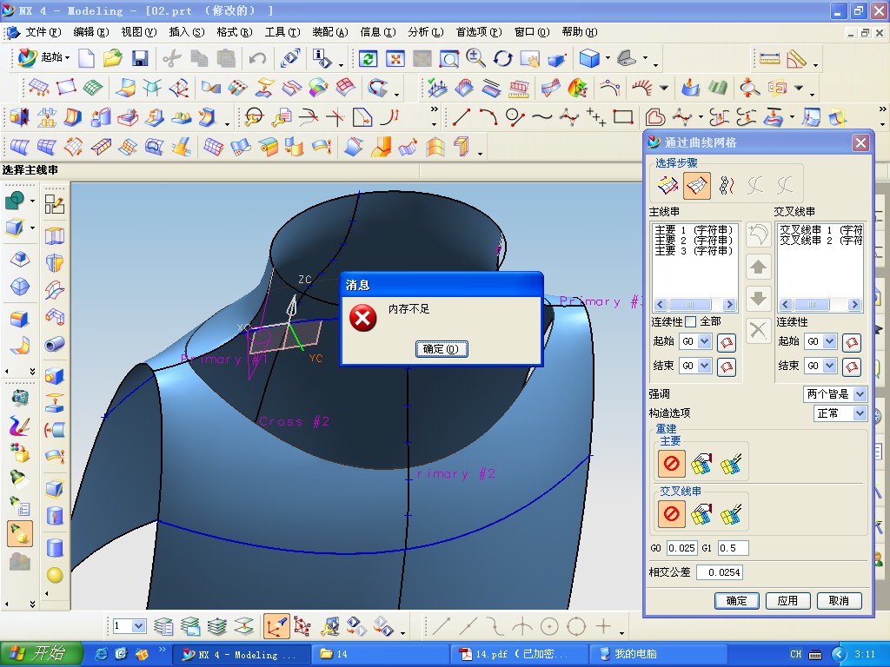Click the Cross strings selection step icon

point(697,186)
